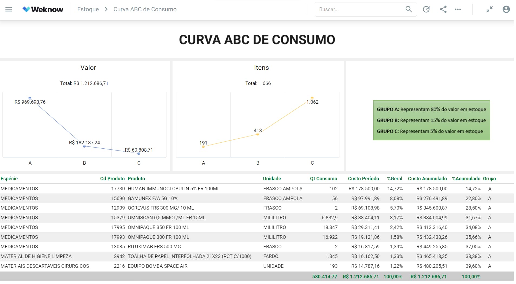Open the hamburger navigation menu
The image size is (516, 284).
tap(9, 9)
